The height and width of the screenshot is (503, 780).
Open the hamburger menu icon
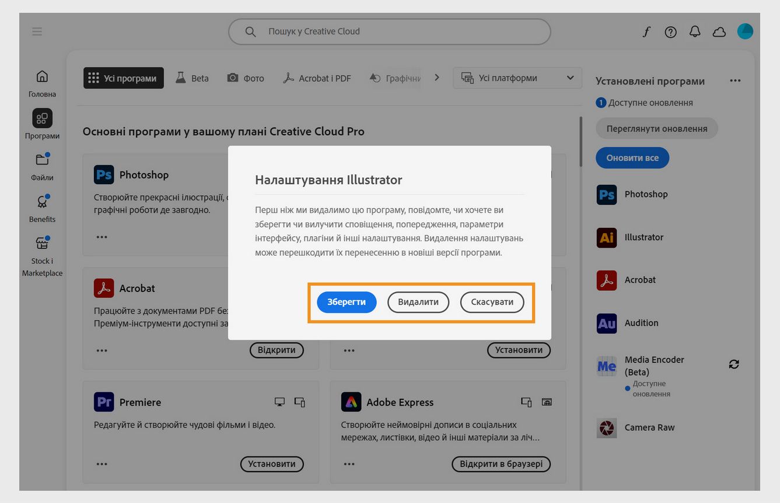coord(37,31)
